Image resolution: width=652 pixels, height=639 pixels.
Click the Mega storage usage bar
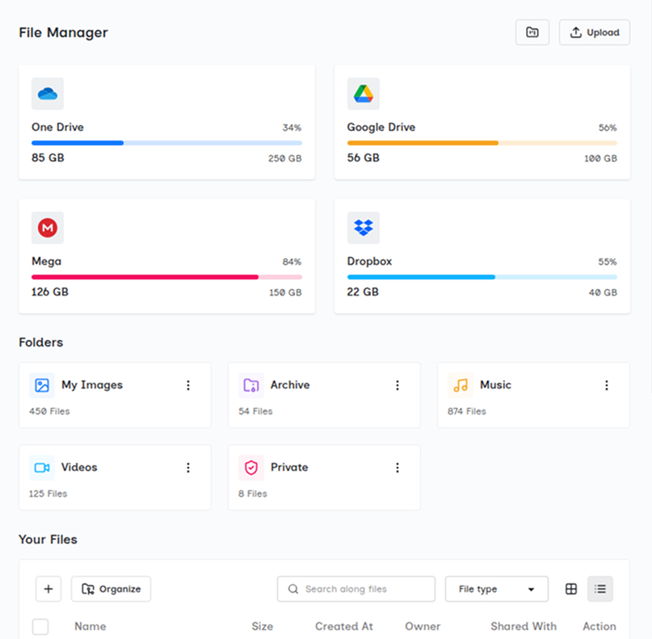pos(166,277)
